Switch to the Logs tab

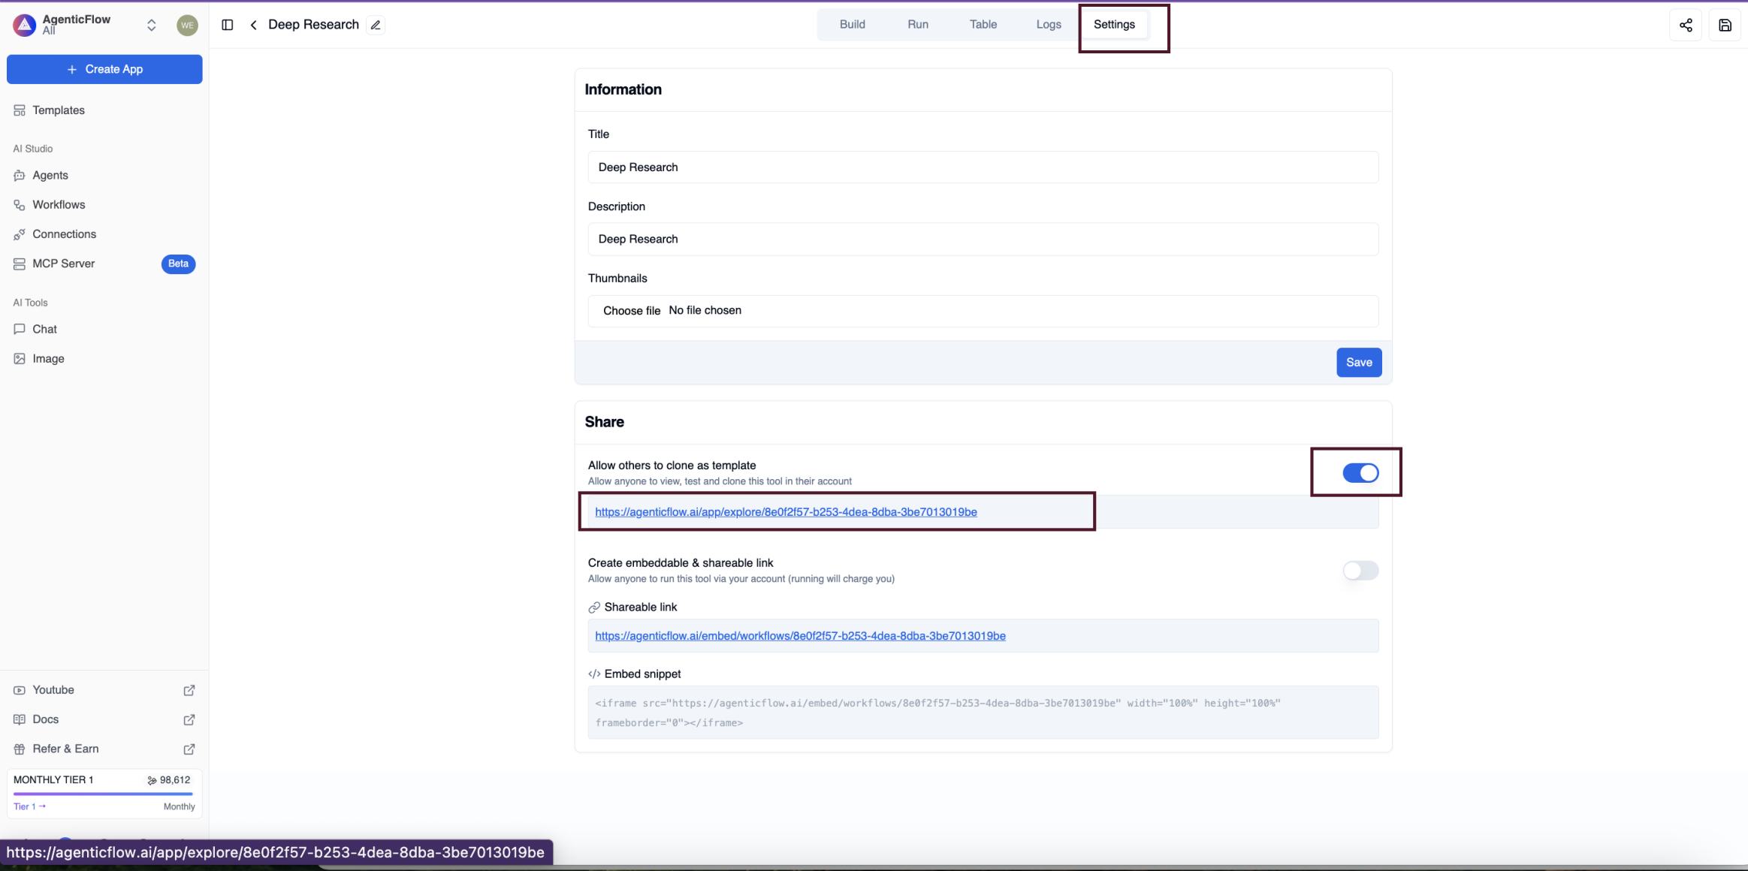[x=1048, y=25]
